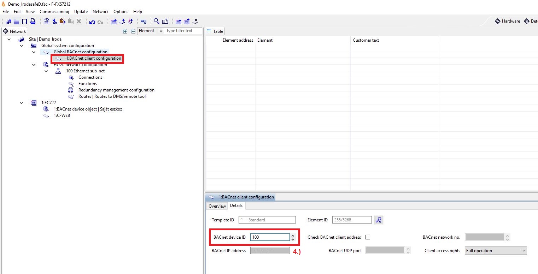Switch to the Hardware view

pos(507,21)
